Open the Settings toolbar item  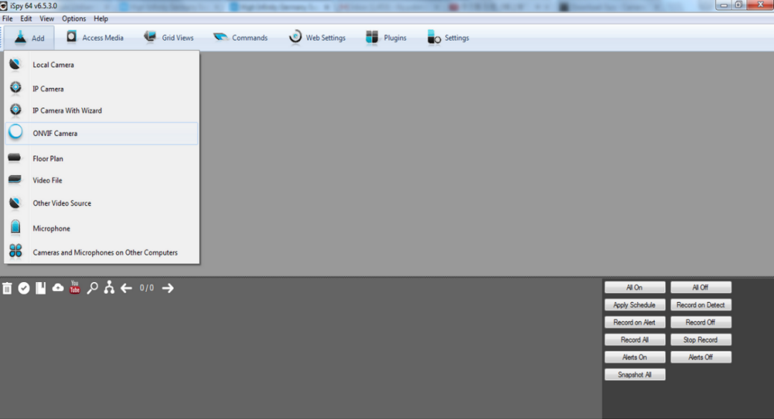tap(448, 38)
